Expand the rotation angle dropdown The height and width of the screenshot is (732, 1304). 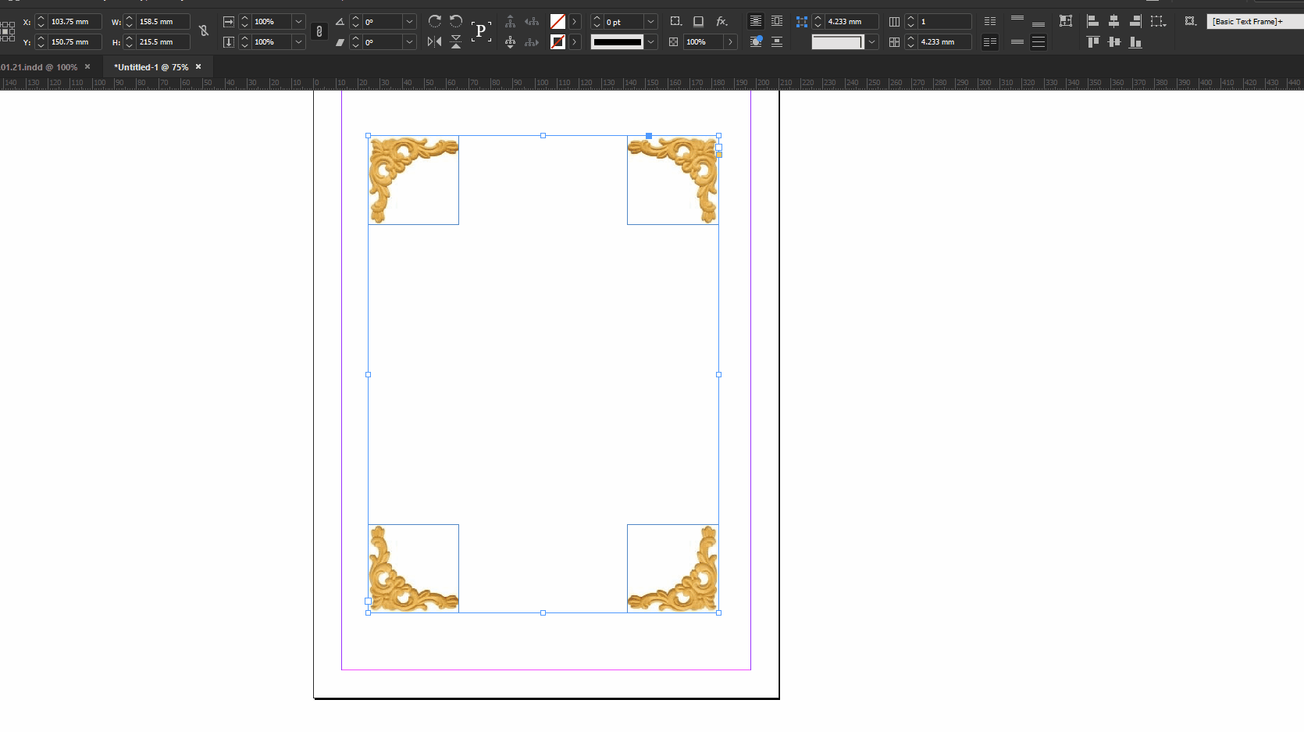(409, 22)
